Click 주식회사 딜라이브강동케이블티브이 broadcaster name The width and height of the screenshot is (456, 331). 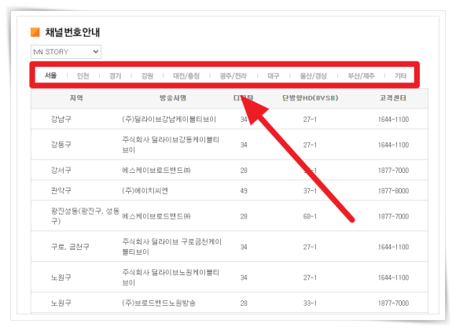click(171, 145)
